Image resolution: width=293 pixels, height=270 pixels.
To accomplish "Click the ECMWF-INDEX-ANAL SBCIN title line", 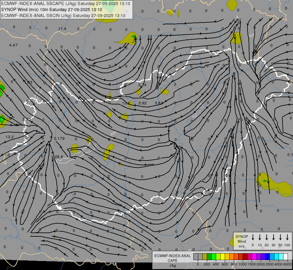I will [63, 15].
